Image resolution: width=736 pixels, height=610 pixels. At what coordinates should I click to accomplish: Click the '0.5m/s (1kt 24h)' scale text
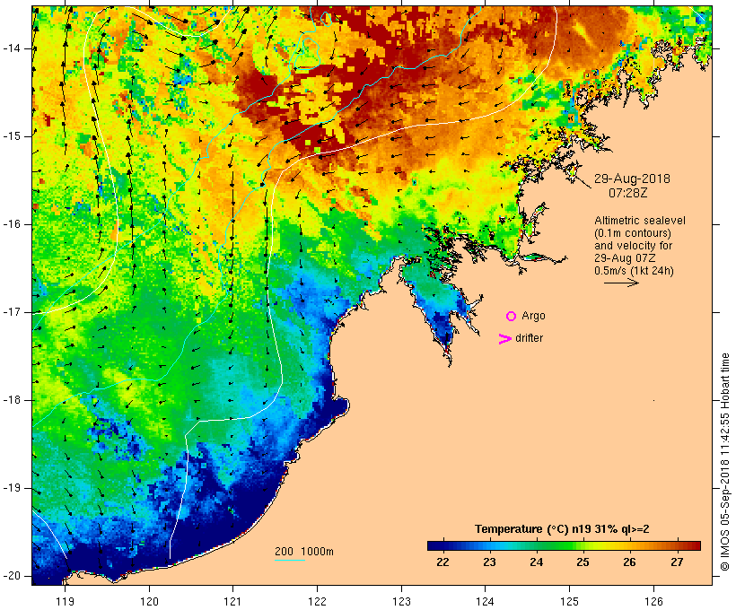click(x=634, y=271)
